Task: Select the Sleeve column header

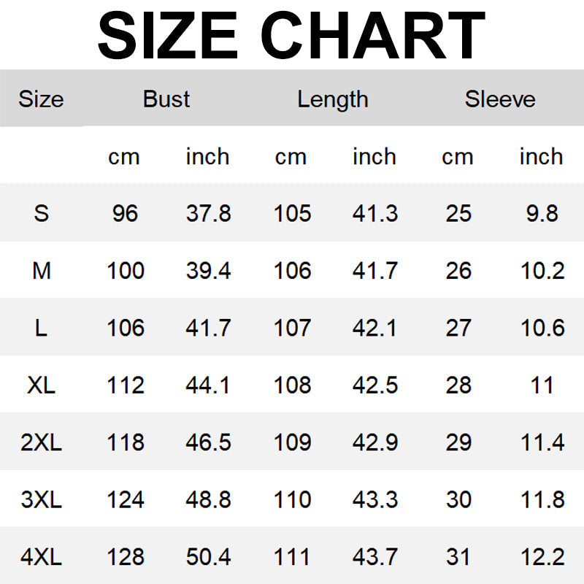Action: [x=500, y=99]
